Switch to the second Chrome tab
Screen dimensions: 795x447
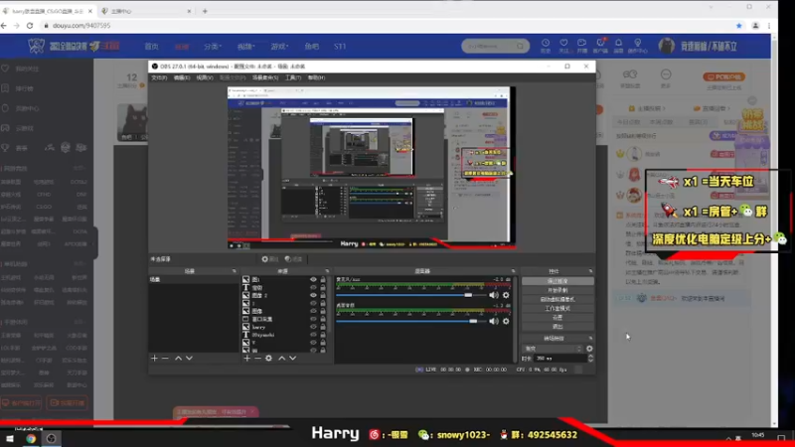[x=144, y=11]
